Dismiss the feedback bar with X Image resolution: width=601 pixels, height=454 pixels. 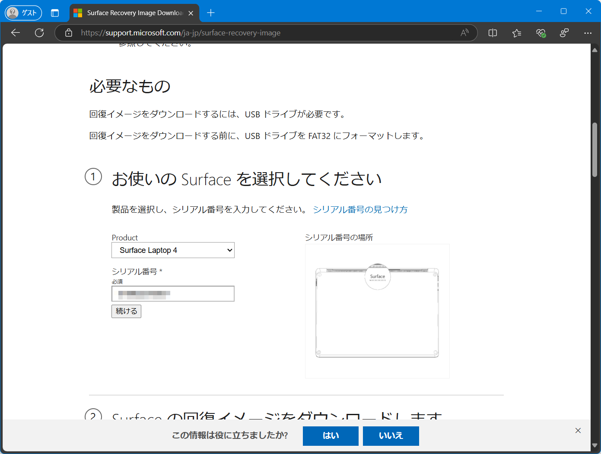(x=578, y=430)
